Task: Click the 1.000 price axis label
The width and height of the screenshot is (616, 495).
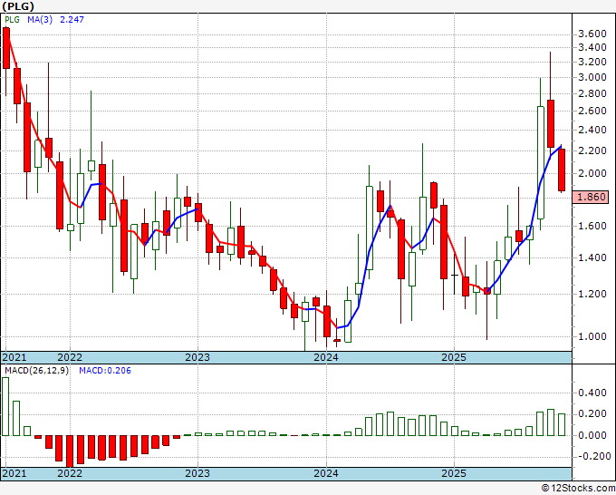Action: click(592, 336)
